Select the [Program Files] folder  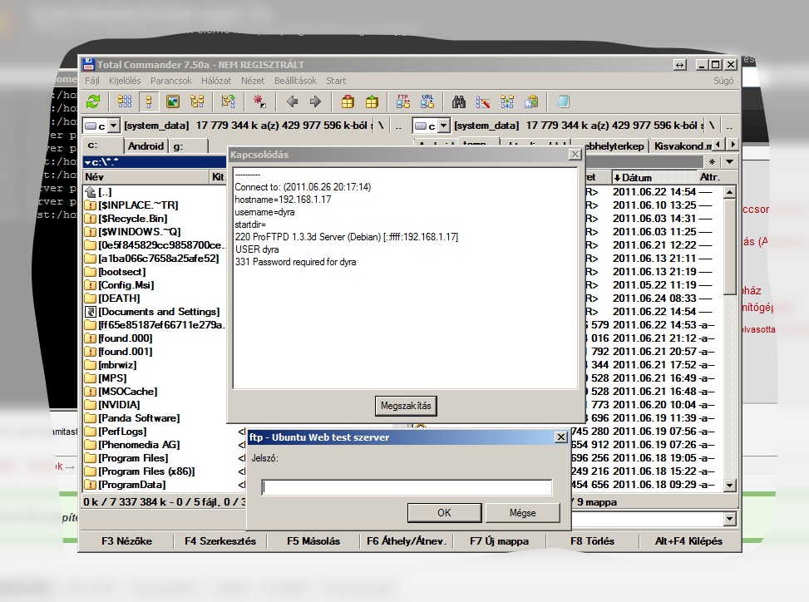point(134,458)
